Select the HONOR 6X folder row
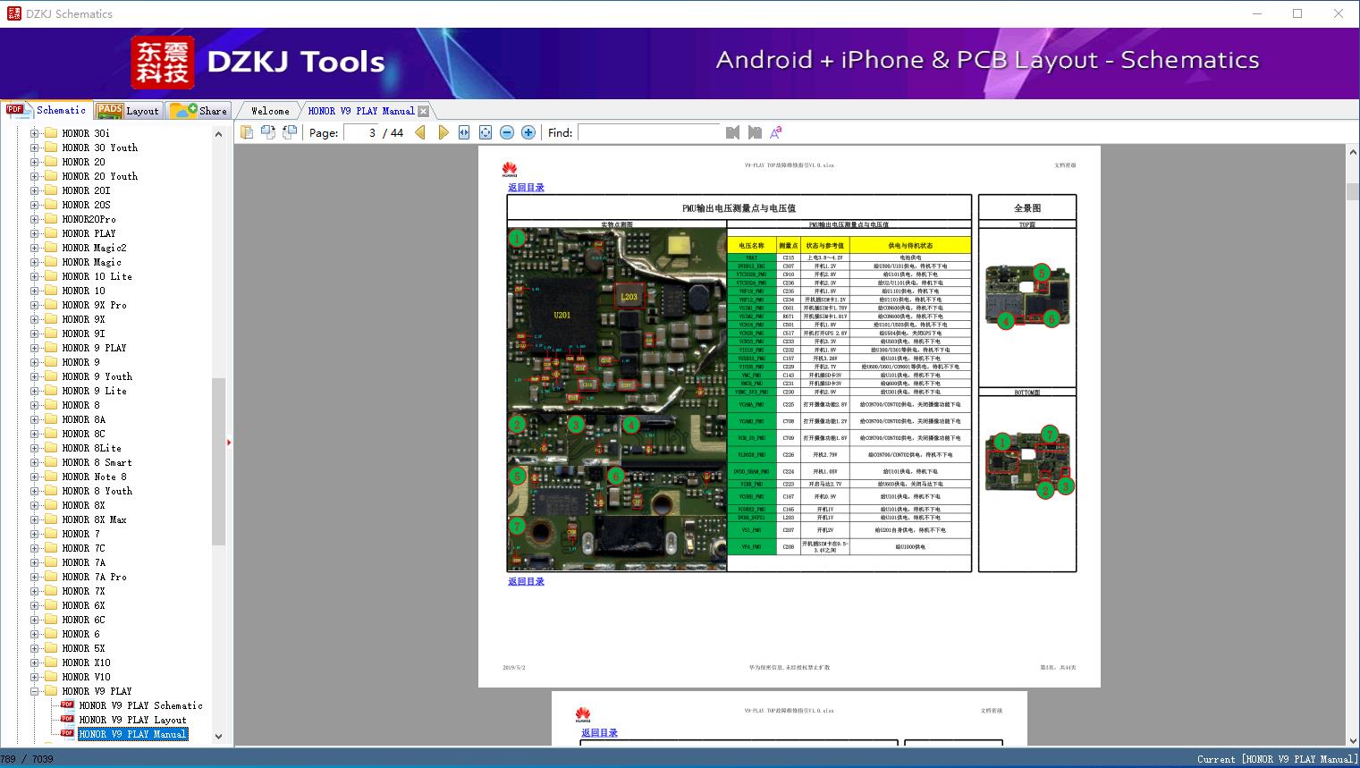This screenshot has height=768, width=1360. (x=83, y=605)
